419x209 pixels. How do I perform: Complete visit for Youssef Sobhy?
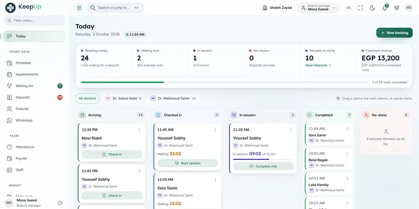263,166
